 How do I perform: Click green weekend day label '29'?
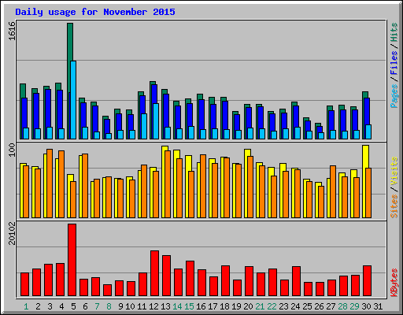pos(354,306)
